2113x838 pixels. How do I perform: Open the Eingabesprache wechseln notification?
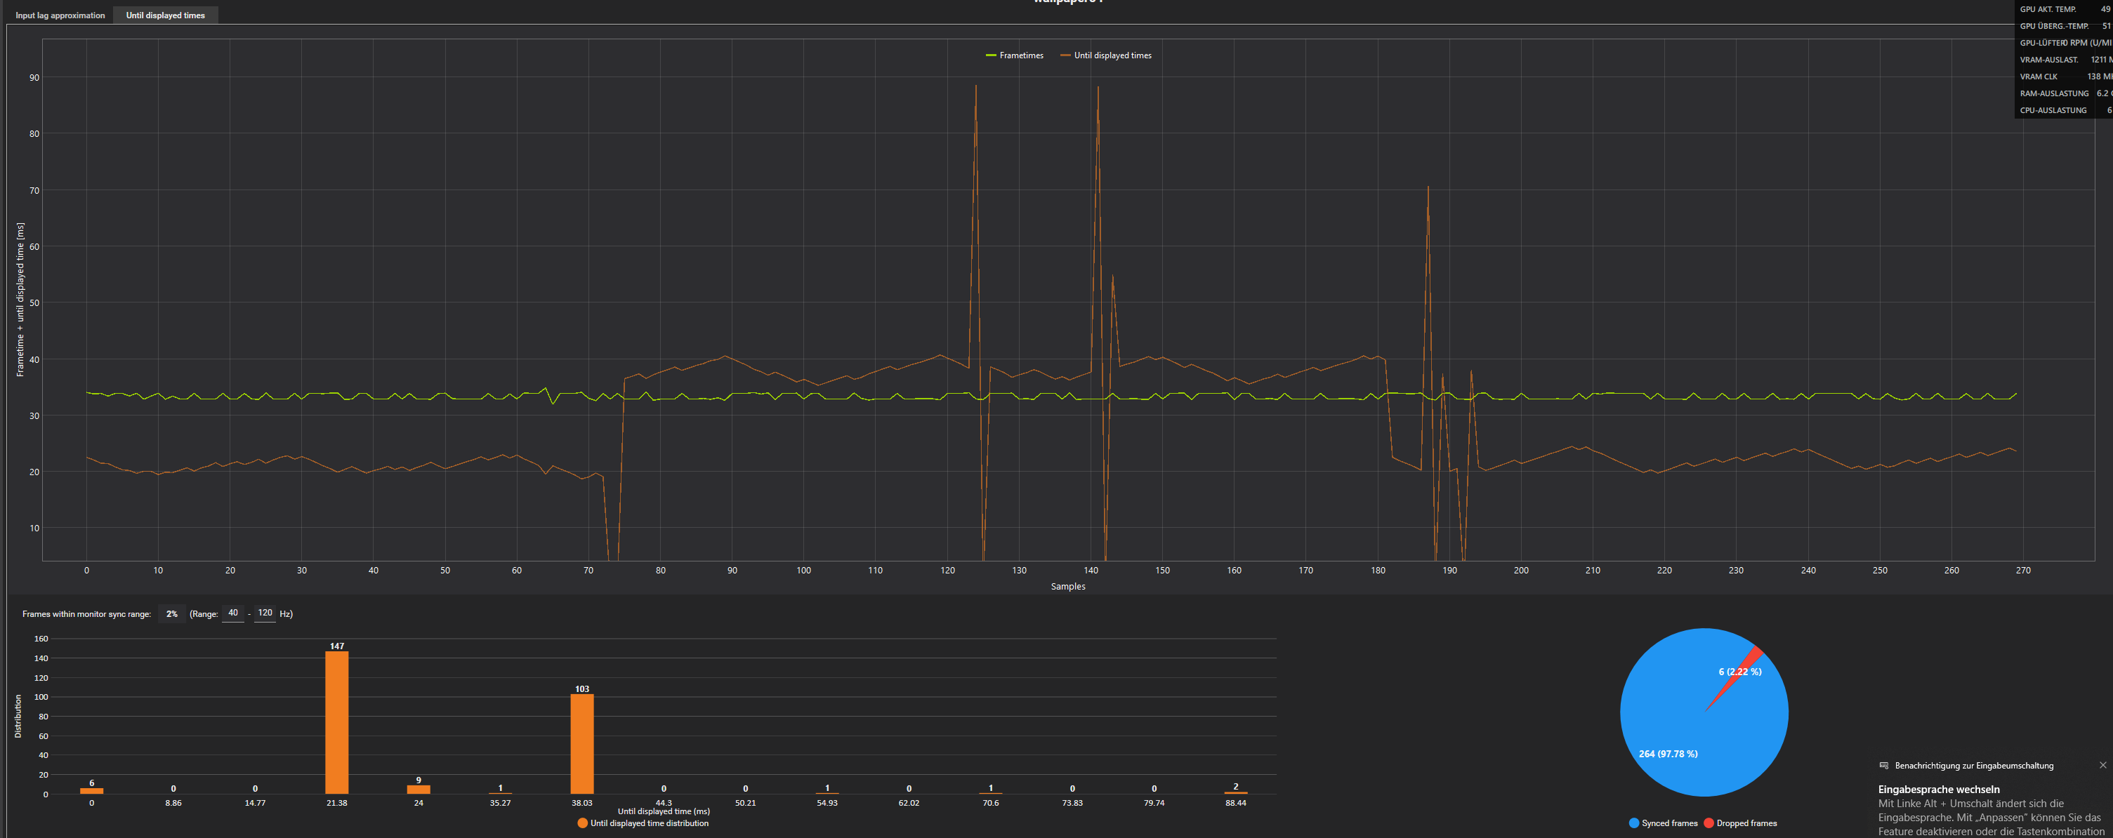point(1938,790)
